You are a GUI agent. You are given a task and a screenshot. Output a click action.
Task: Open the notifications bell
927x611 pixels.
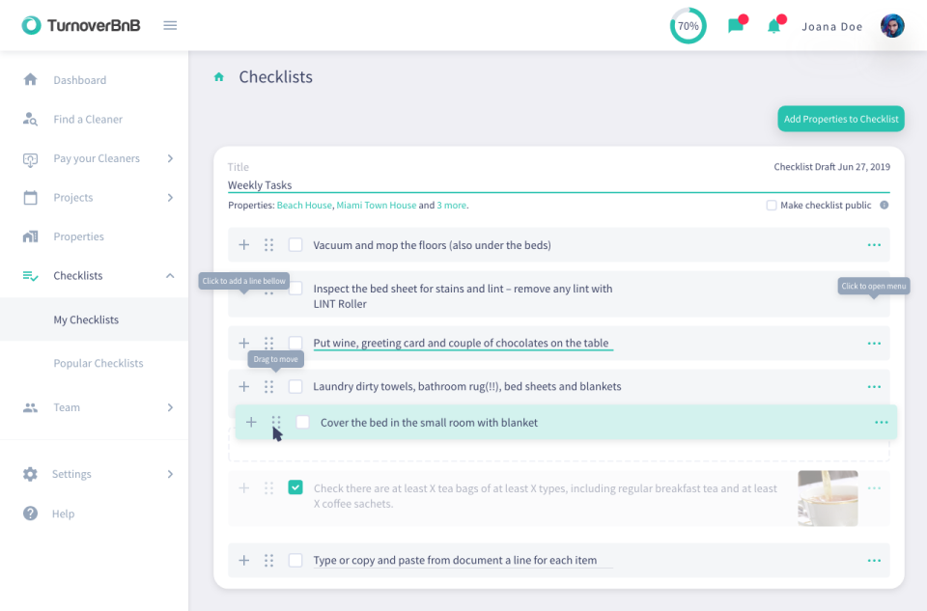(x=773, y=26)
